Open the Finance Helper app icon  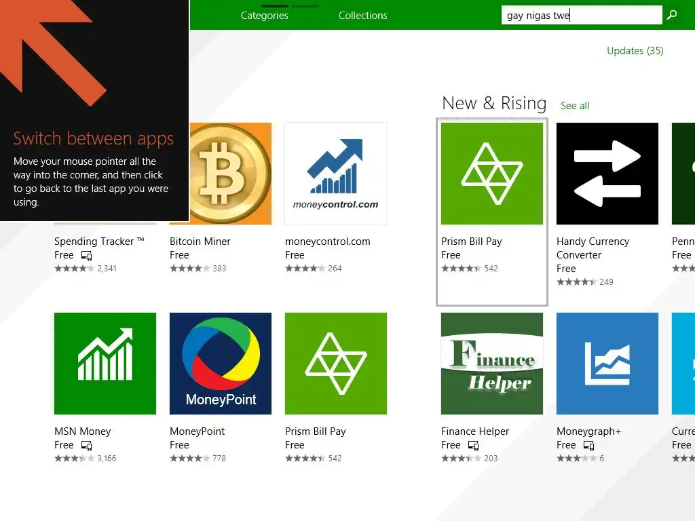[x=492, y=364]
